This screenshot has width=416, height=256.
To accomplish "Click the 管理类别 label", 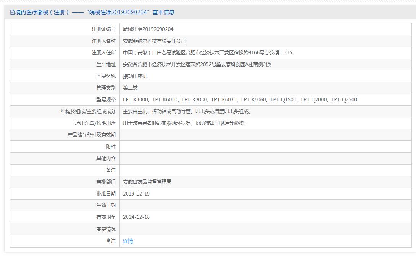I will pos(106,88).
